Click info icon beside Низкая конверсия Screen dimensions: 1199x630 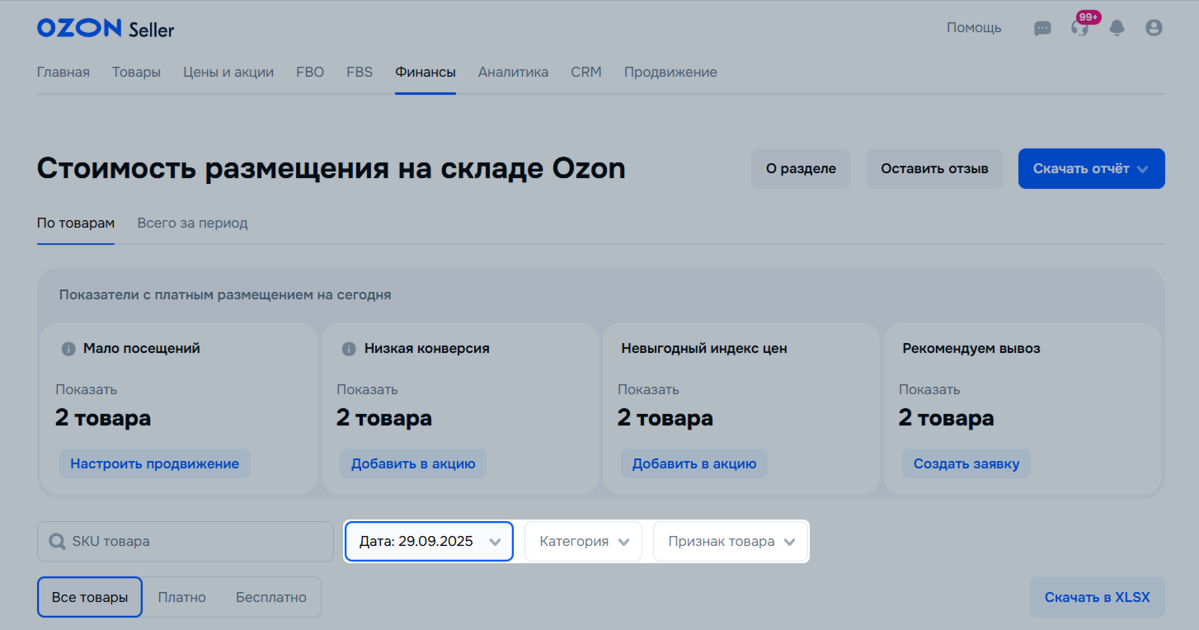(350, 349)
